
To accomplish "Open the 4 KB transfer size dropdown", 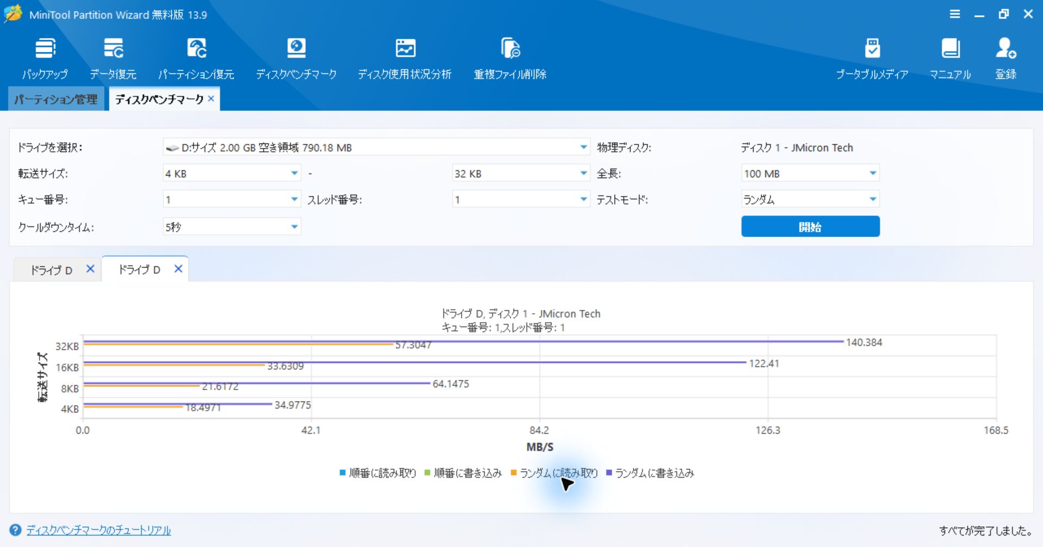I will 232,173.
